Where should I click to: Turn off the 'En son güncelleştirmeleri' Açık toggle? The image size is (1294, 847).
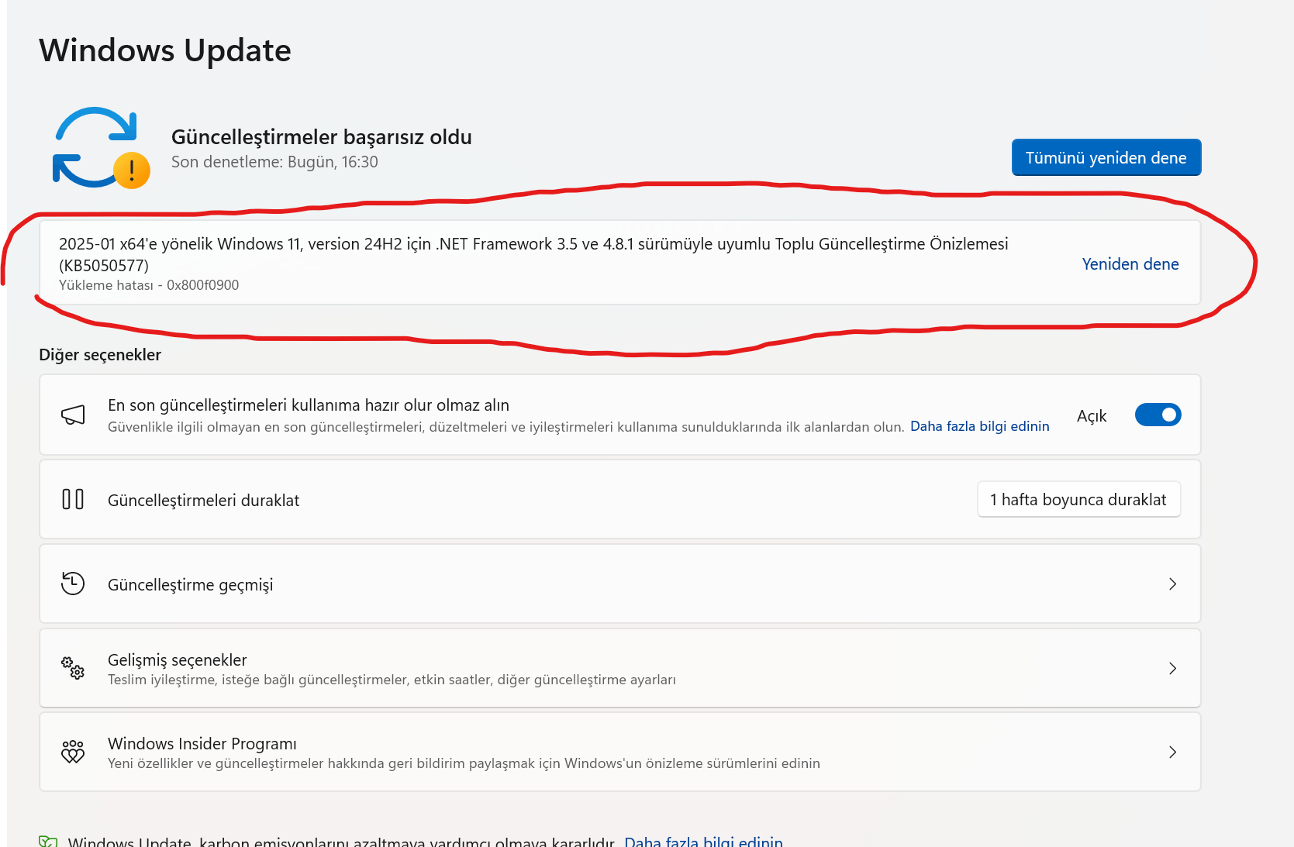[1158, 415]
